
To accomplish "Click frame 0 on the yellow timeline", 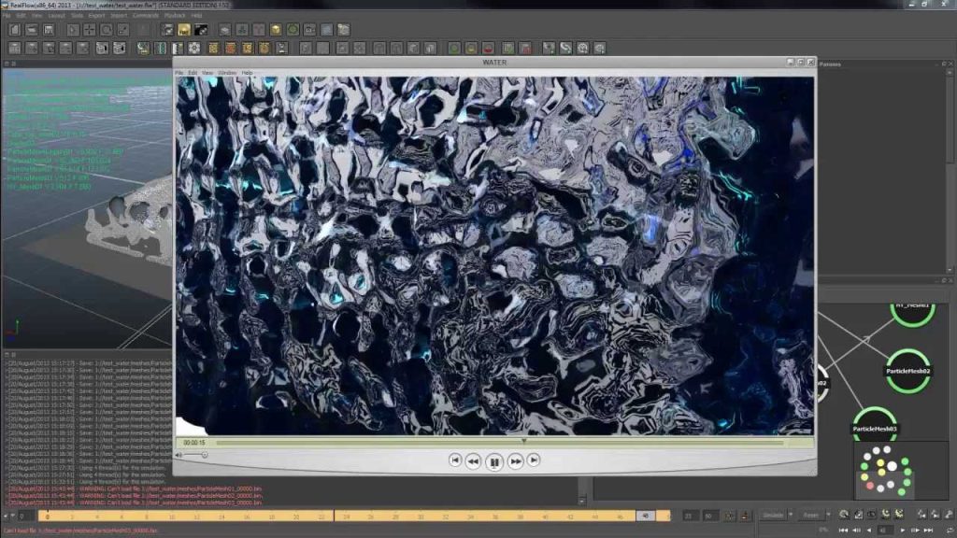I will click(48, 517).
